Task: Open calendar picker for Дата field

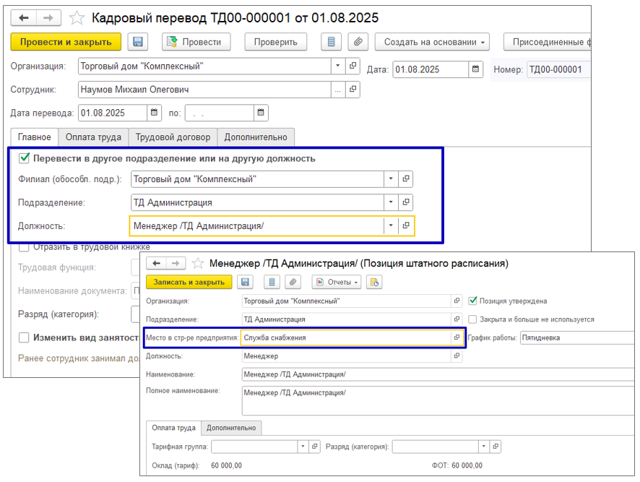Action: (x=476, y=70)
